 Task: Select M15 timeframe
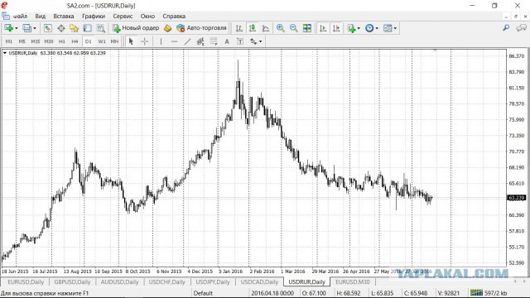[35, 41]
